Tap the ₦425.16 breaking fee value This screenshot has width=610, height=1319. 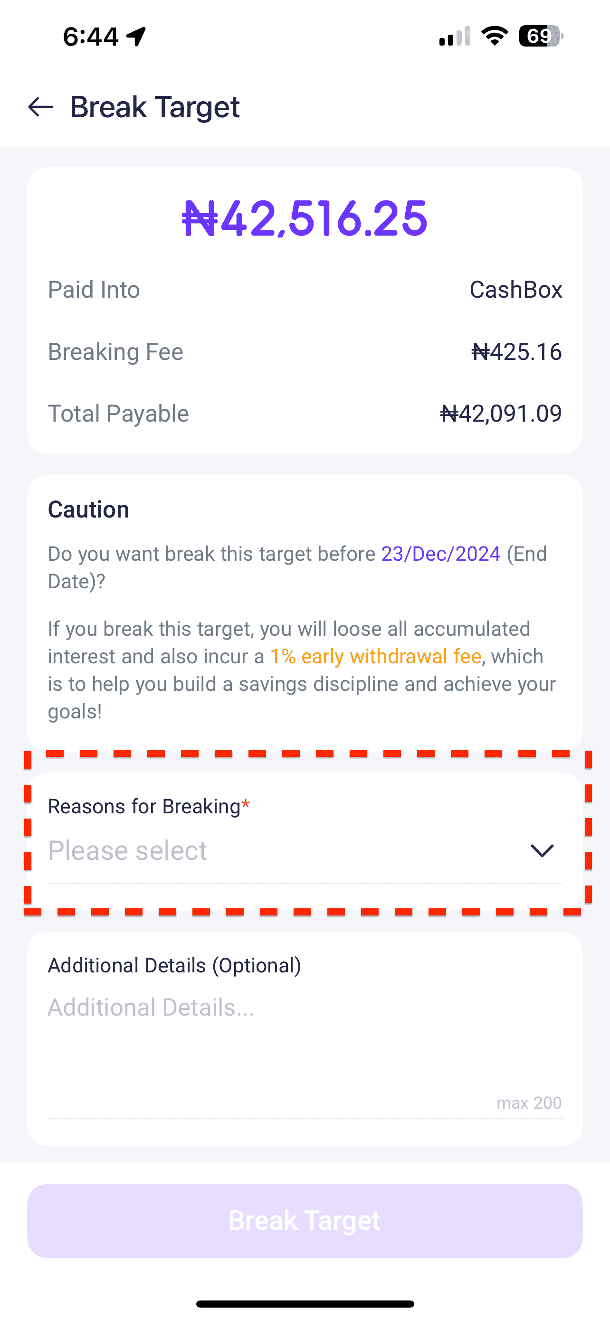point(516,352)
